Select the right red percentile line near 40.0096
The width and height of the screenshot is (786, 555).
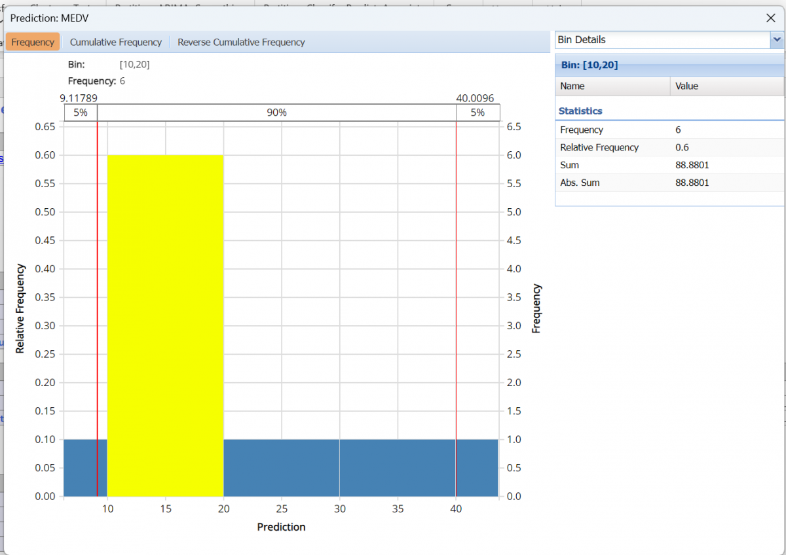coord(456,295)
